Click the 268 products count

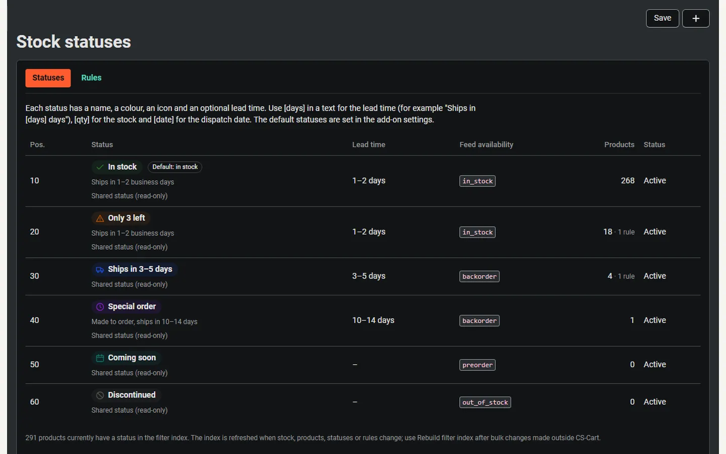click(628, 181)
